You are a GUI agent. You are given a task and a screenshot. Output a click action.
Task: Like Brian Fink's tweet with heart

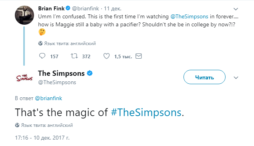107,56
